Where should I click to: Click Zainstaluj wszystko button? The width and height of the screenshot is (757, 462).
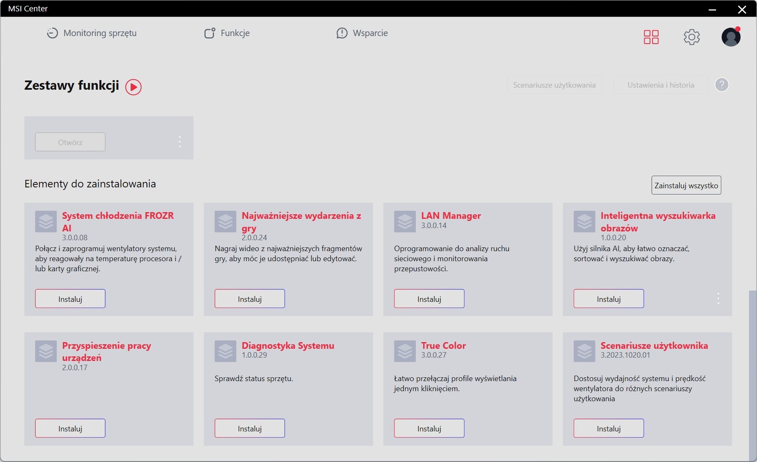click(x=686, y=185)
